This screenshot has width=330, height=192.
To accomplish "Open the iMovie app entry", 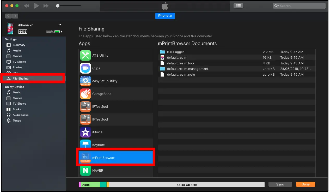I will [97, 132].
